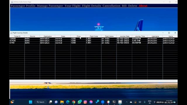
Task: Open the Teams Chat taskbar icon
Action: 56,102
